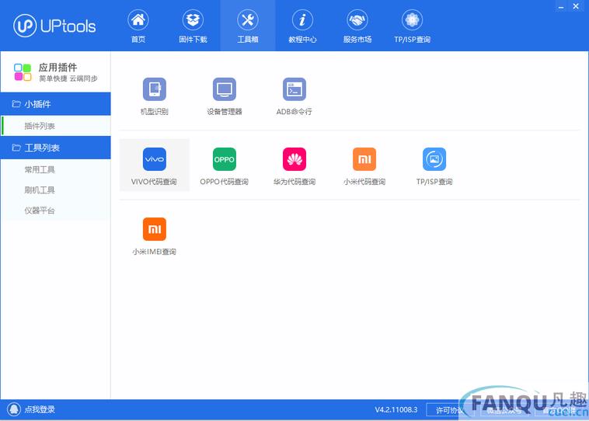Screen dimensions: 589x421
Task: Launch the 设备管理器 device manager plugin
Action: pyautogui.click(x=225, y=96)
